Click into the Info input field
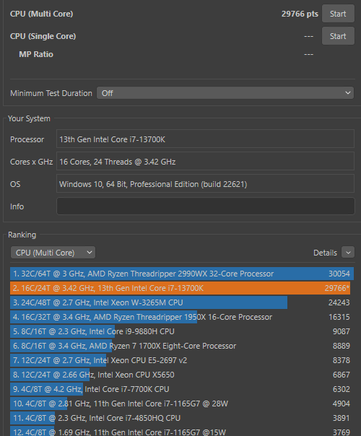Viewport: 361px width, 436px height. tap(206, 206)
